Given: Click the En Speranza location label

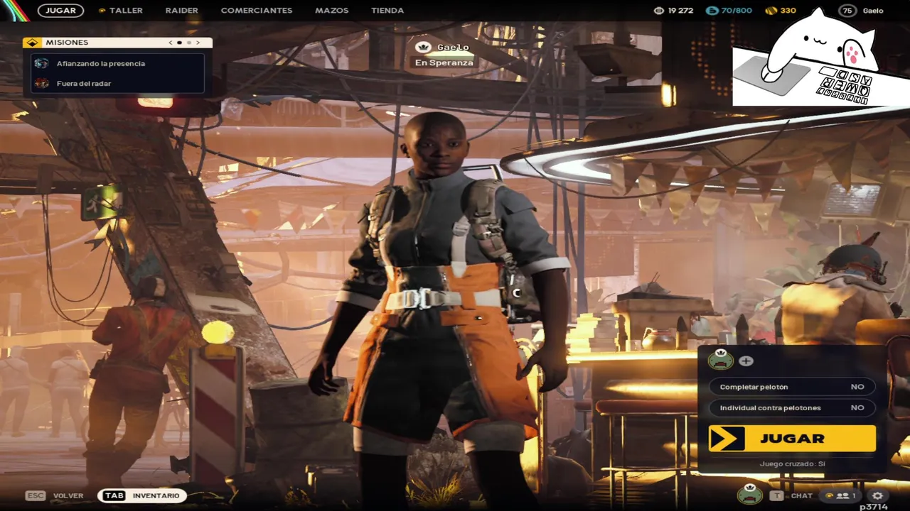Looking at the screenshot, I should coord(444,62).
